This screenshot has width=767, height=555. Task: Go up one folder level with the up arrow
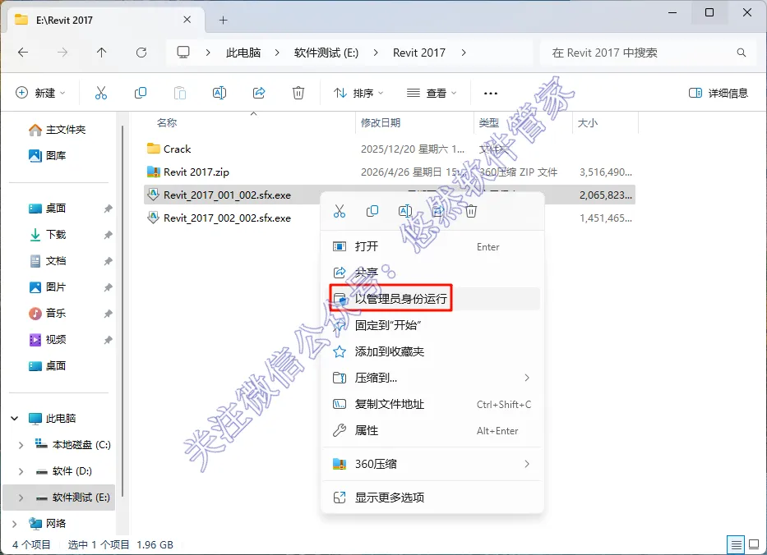[x=101, y=53]
